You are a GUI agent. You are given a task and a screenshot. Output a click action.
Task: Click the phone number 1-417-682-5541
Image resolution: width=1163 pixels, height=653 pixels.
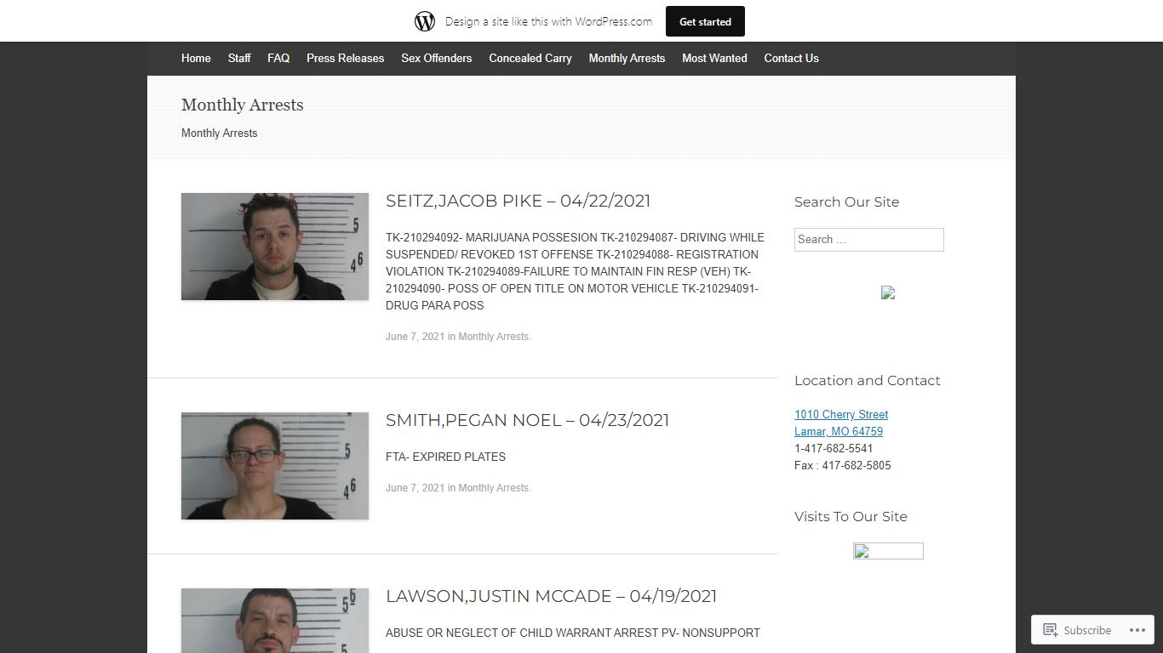coord(834,448)
